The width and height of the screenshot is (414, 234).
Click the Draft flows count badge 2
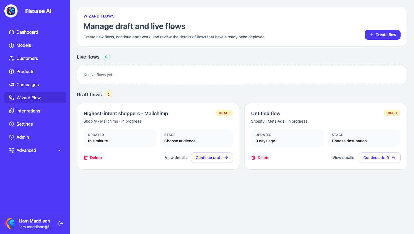coord(109,95)
